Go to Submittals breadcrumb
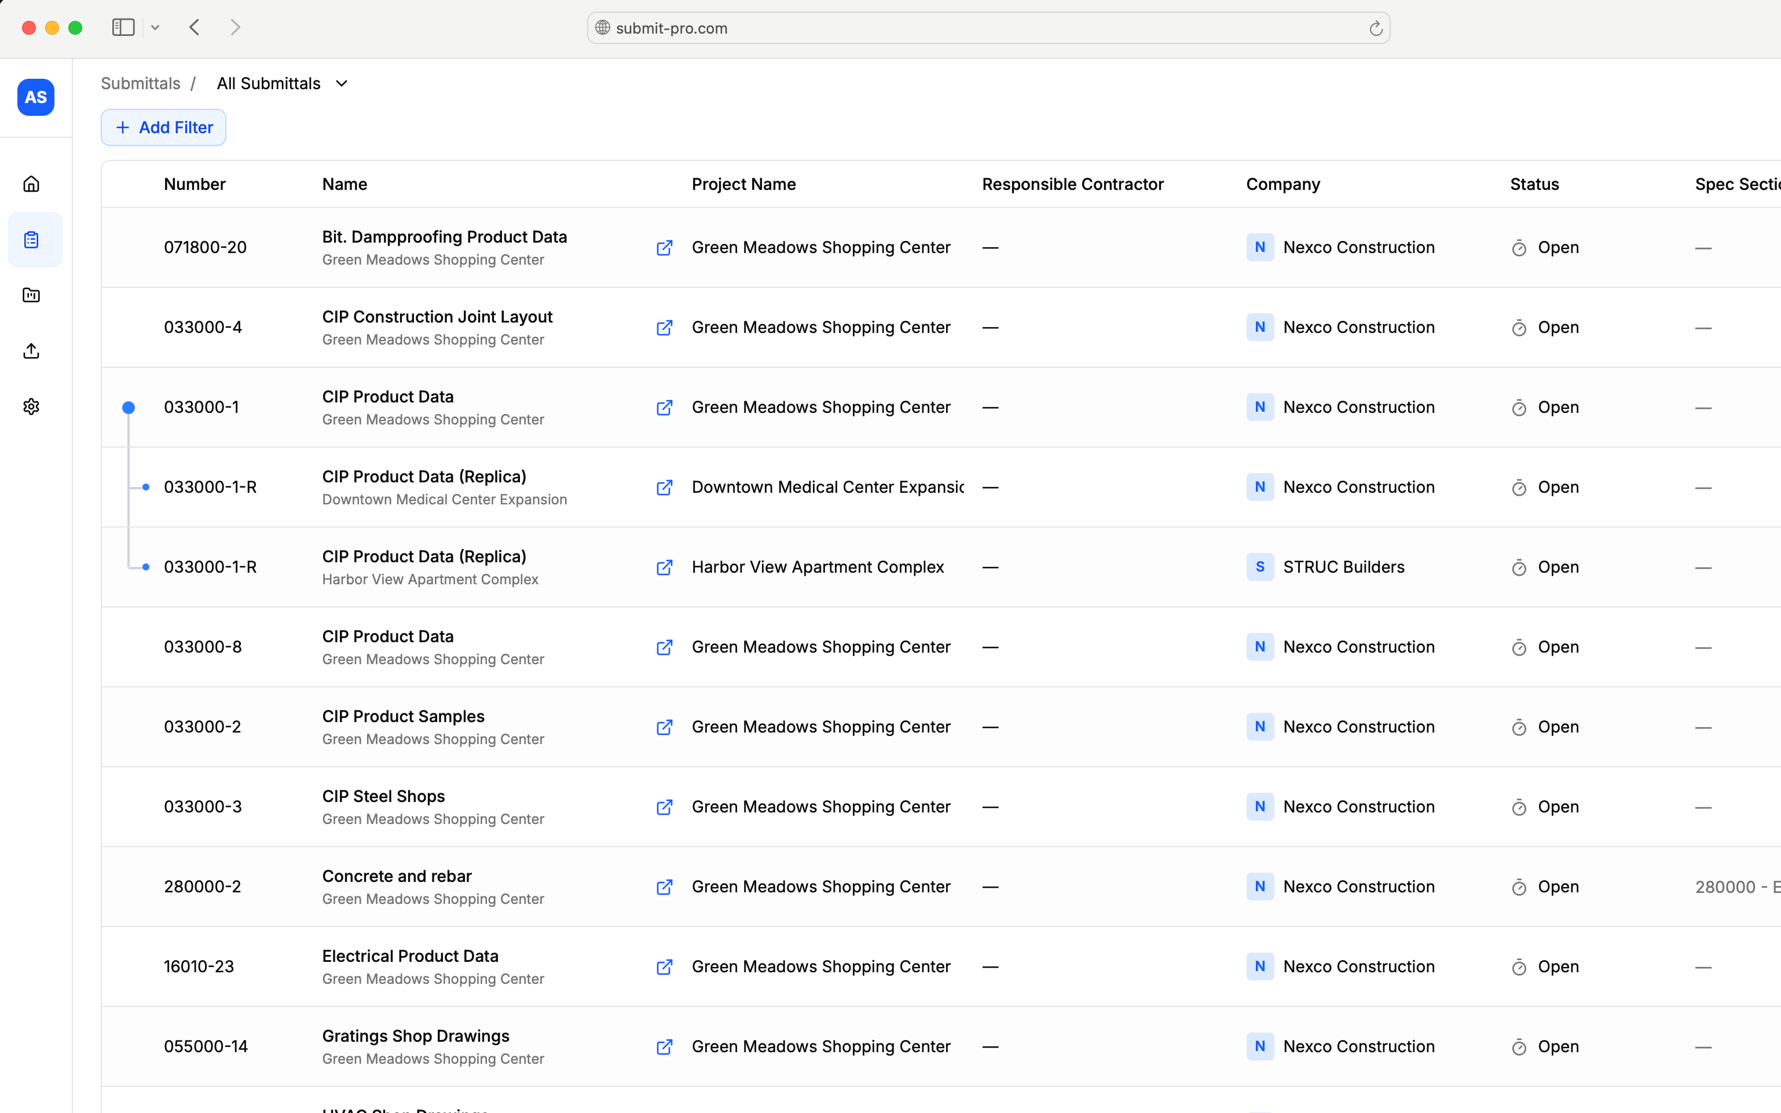 tap(140, 84)
